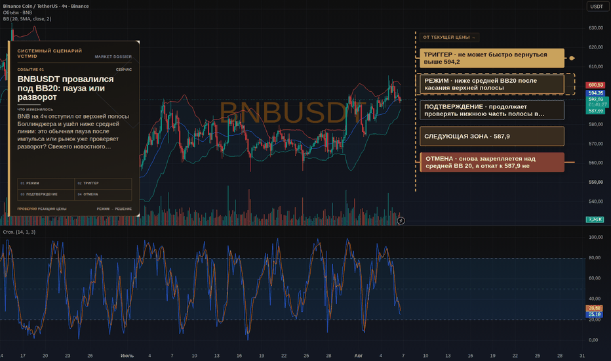
Task: Click the ТРИГГЕР annotation box
Action: [492, 58]
